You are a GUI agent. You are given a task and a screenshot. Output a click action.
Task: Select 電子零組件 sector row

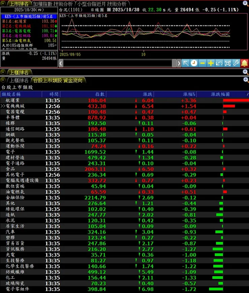pyautogui.click(x=124, y=289)
